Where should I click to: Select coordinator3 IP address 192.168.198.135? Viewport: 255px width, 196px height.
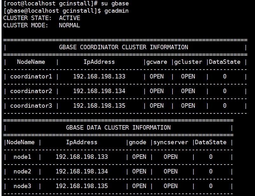99,106
